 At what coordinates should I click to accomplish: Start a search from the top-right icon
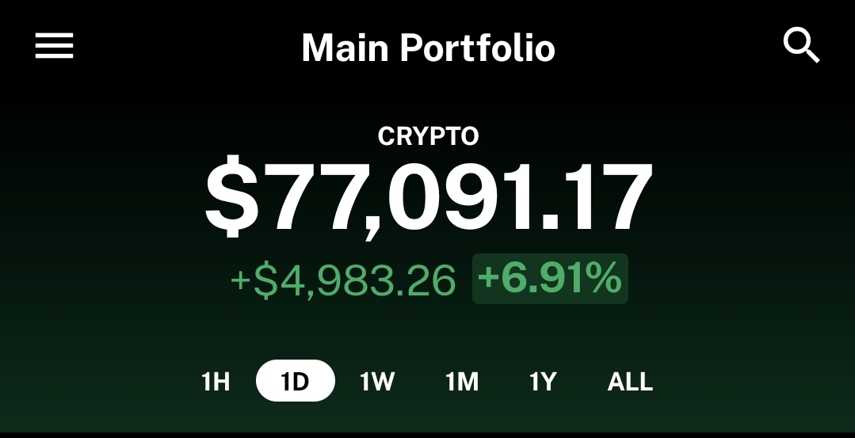click(801, 46)
